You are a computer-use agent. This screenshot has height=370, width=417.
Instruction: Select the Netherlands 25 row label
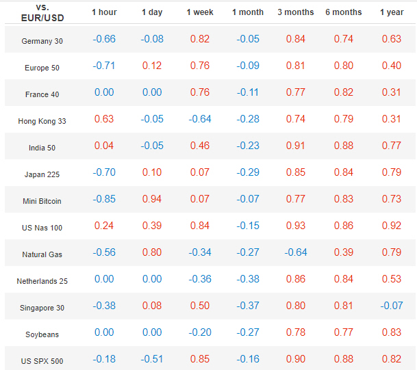click(x=42, y=281)
